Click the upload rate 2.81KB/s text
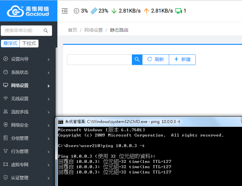The image size is (242, 186). (162, 11)
